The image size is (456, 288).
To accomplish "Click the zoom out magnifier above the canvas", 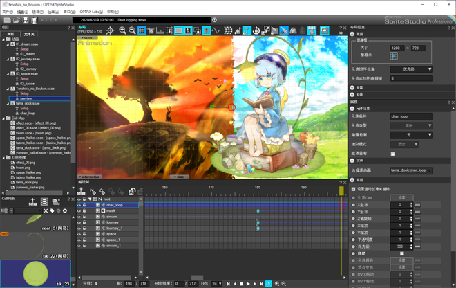I will (x=131, y=31).
